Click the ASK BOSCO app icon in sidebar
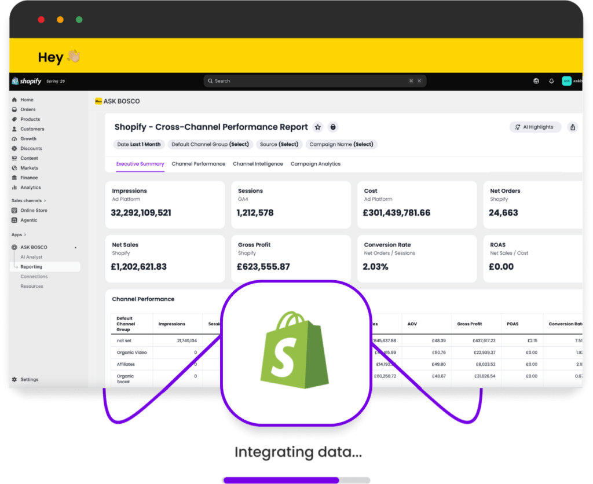 14,247
